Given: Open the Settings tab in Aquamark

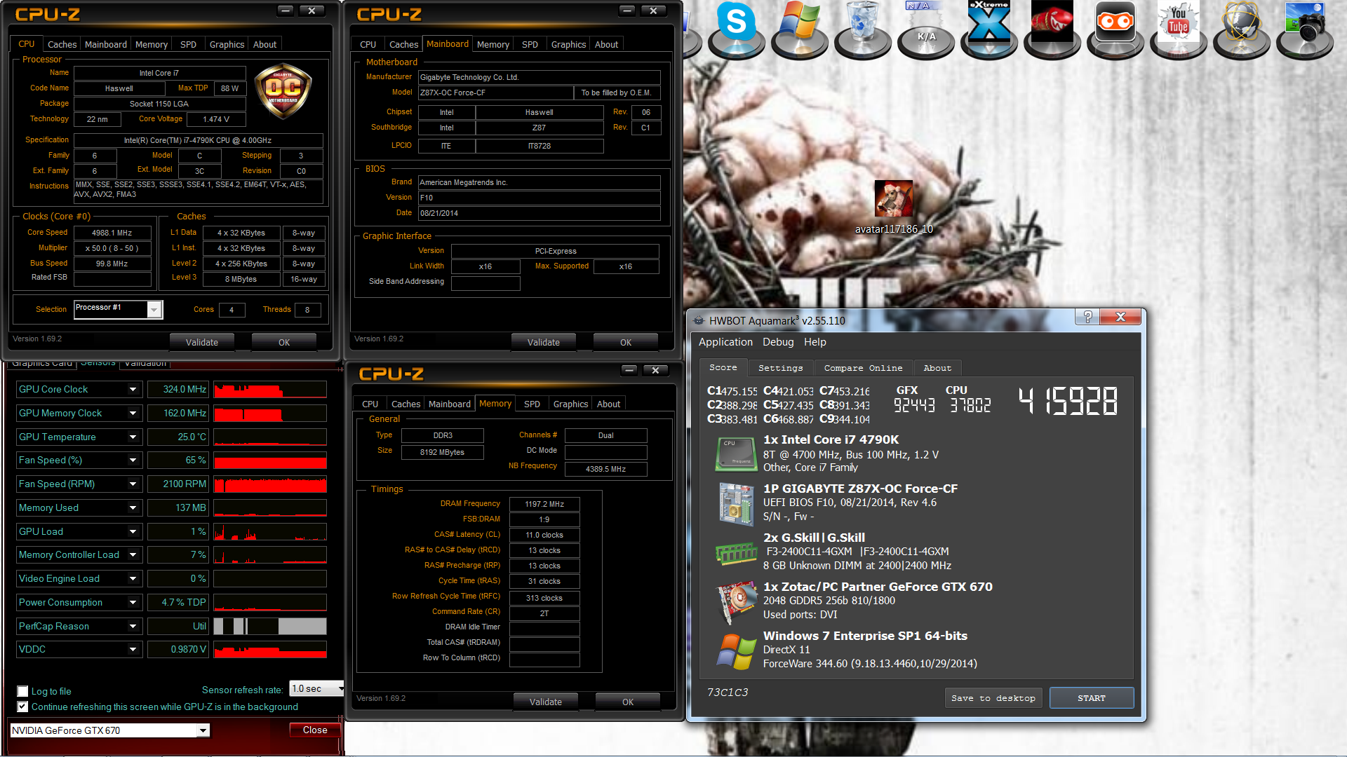Looking at the screenshot, I should (x=780, y=368).
